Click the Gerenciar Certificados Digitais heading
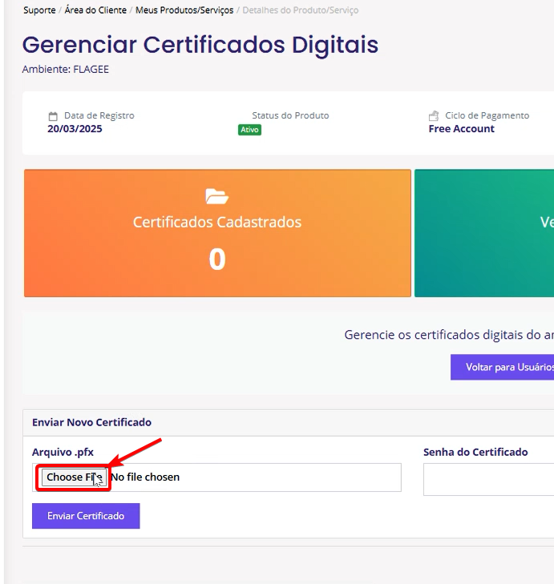The height and width of the screenshot is (584, 554). tap(200, 45)
